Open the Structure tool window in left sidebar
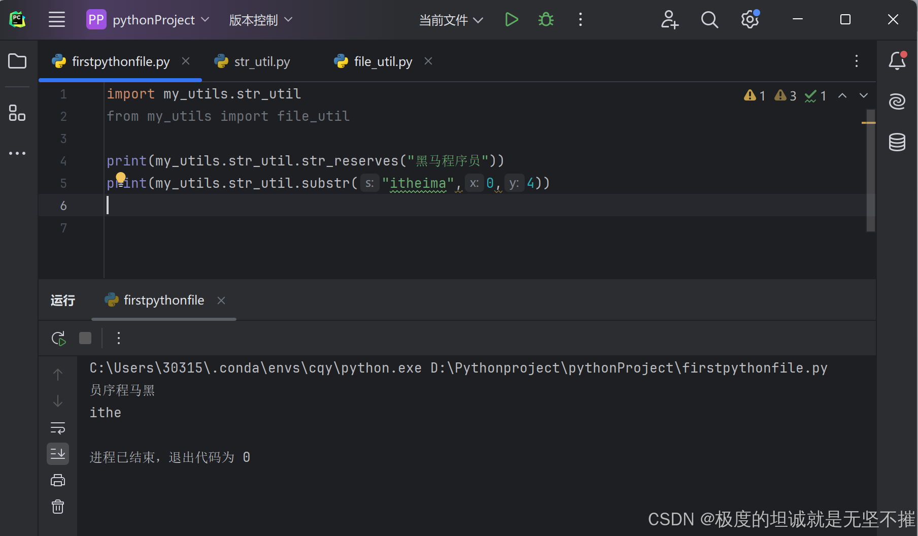Screen dimensions: 918x536 [17, 113]
